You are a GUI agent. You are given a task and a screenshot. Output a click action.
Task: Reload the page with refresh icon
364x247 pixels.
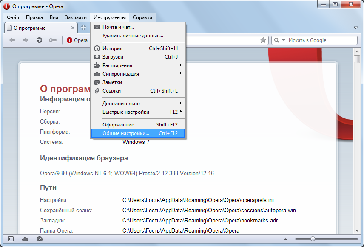pyautogui.click(x=39, y=40)
